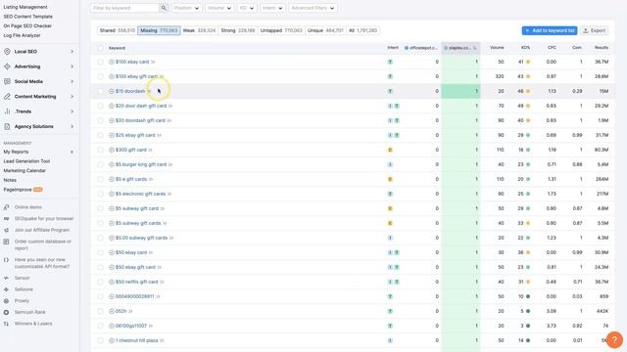Click the Online demo icon
The image size is (627, 352).
pos(7,207)
